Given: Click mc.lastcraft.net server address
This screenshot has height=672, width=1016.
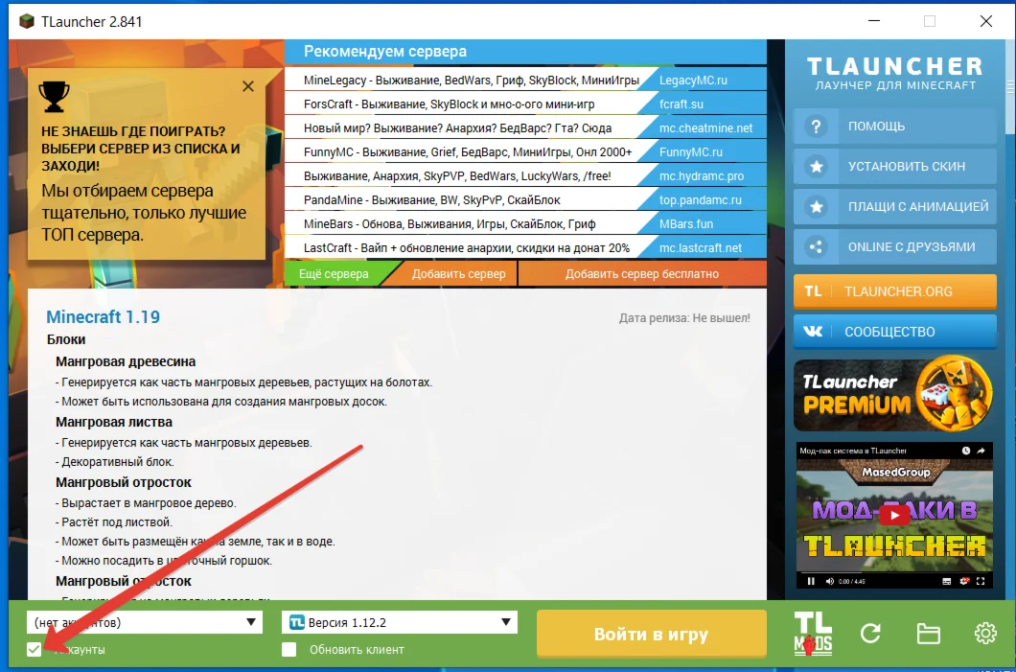Looking at the screenshot, I should [x=701, y=248].
